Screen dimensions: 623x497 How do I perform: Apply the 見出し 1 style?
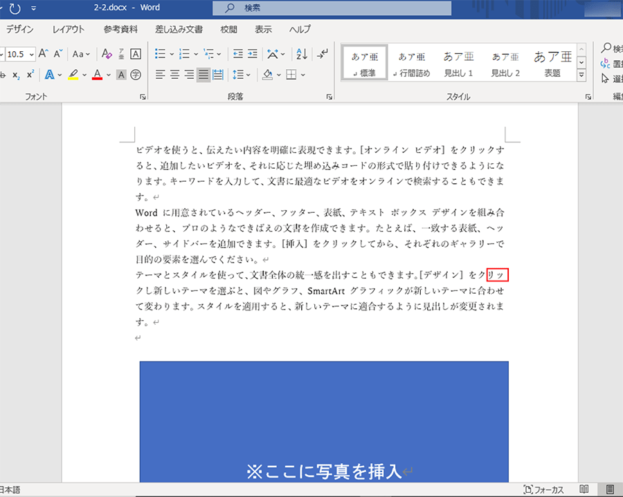click(x=458, y=62)
